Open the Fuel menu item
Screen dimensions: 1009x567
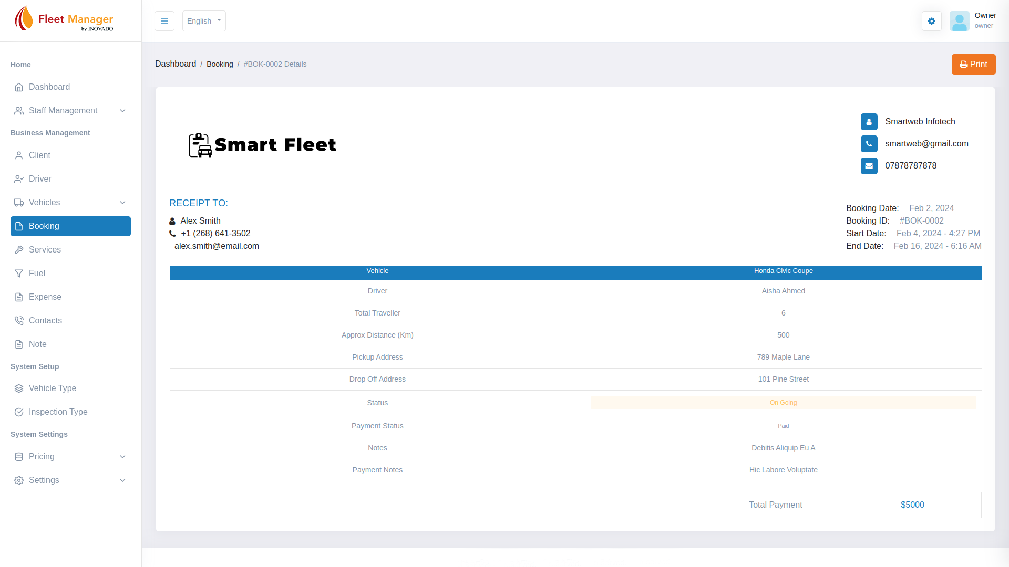click(37, 274)
